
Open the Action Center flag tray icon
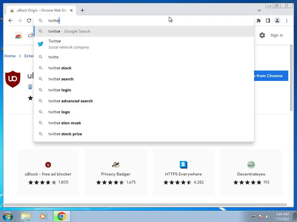click(x=261, y=217)
